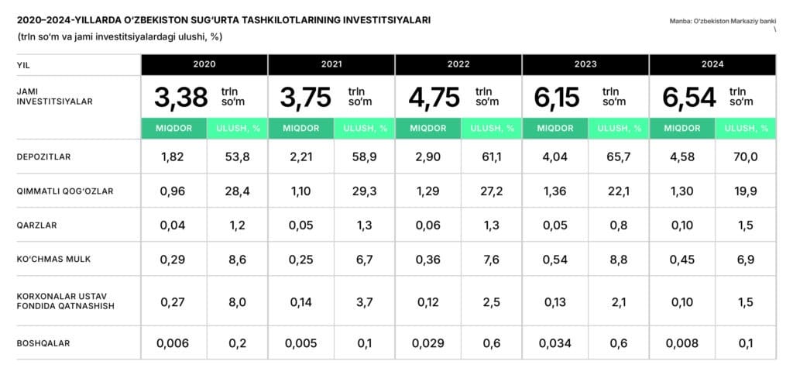Screen dimensions: 793x375
Task: Click the 3,38 total investments figure
Action: click(181, 98)
